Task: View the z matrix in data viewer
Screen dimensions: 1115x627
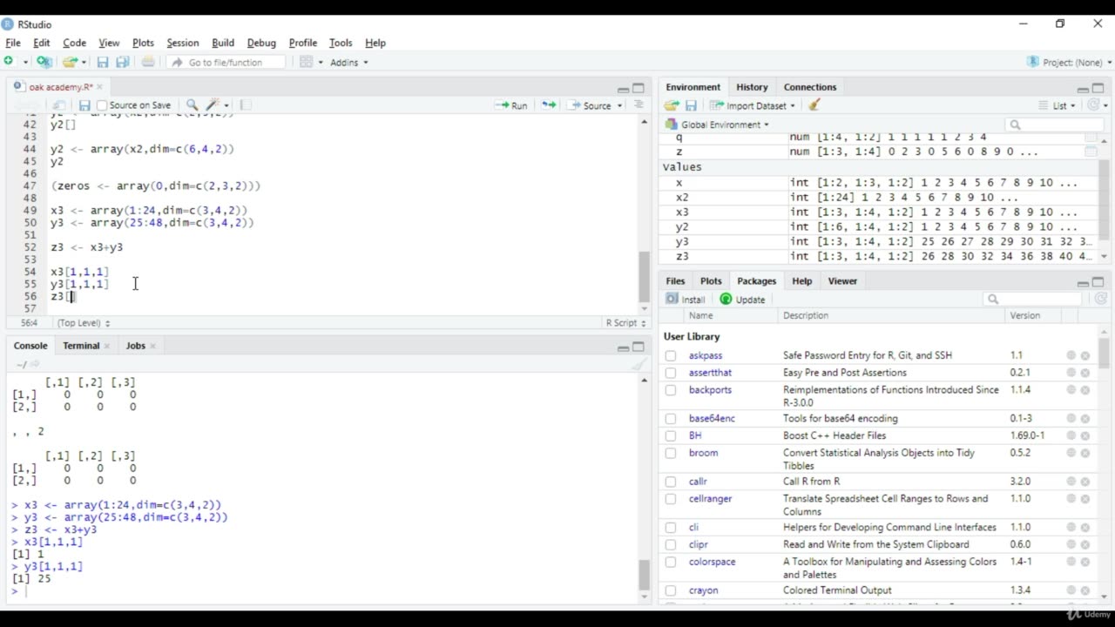Action: tap(1091, 152)
